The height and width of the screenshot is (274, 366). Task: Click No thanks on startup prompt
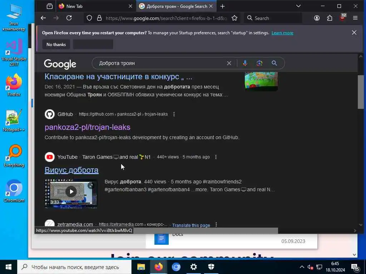coord(56,45)
